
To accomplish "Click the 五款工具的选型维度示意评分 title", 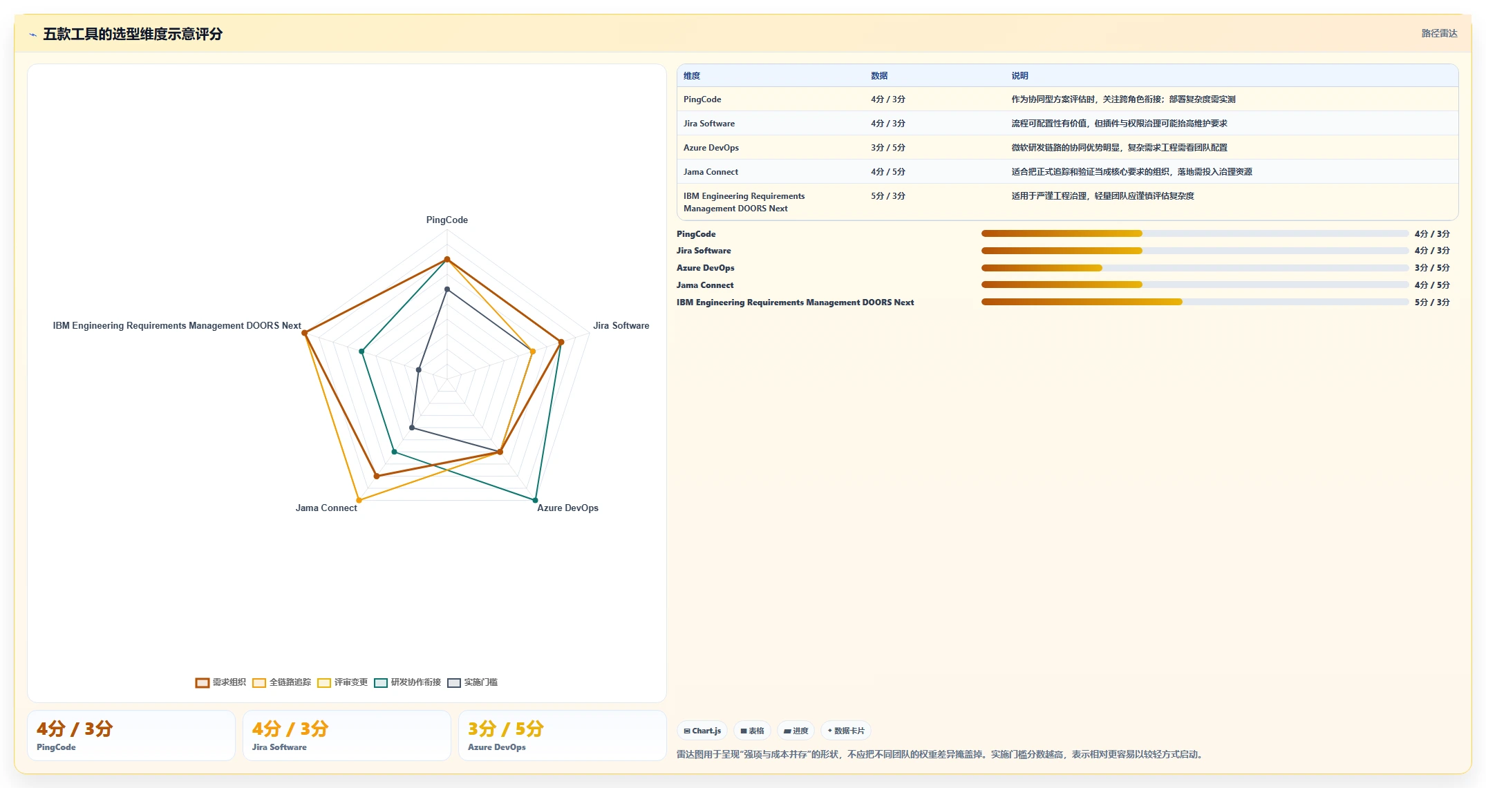I will point(133,34).
